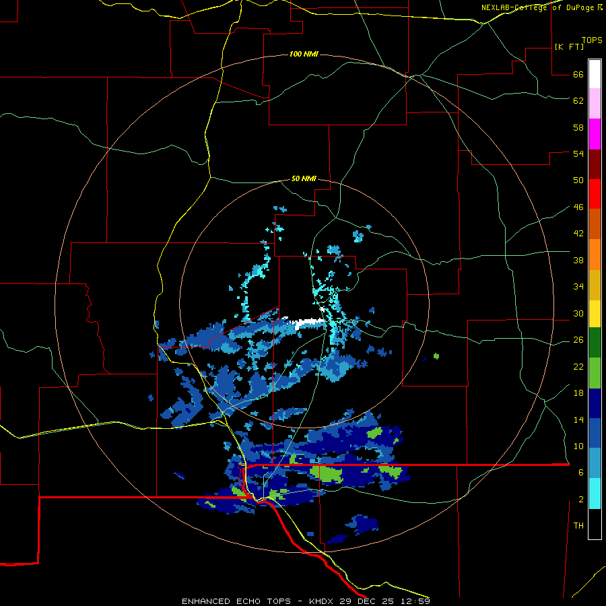Click the '50 NMI' range ring label

(x=304, y=178)
